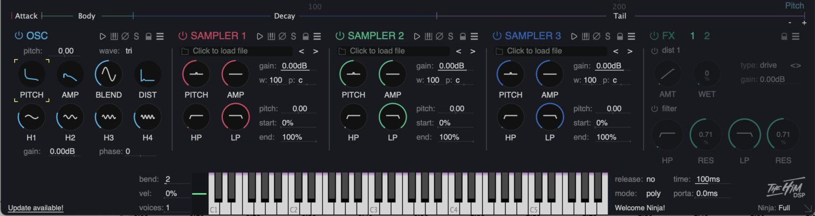Viewport: 815px width, 216px height.
Task: Click the OSC phase-invert Ø icon
Action: tap(125, 37)
